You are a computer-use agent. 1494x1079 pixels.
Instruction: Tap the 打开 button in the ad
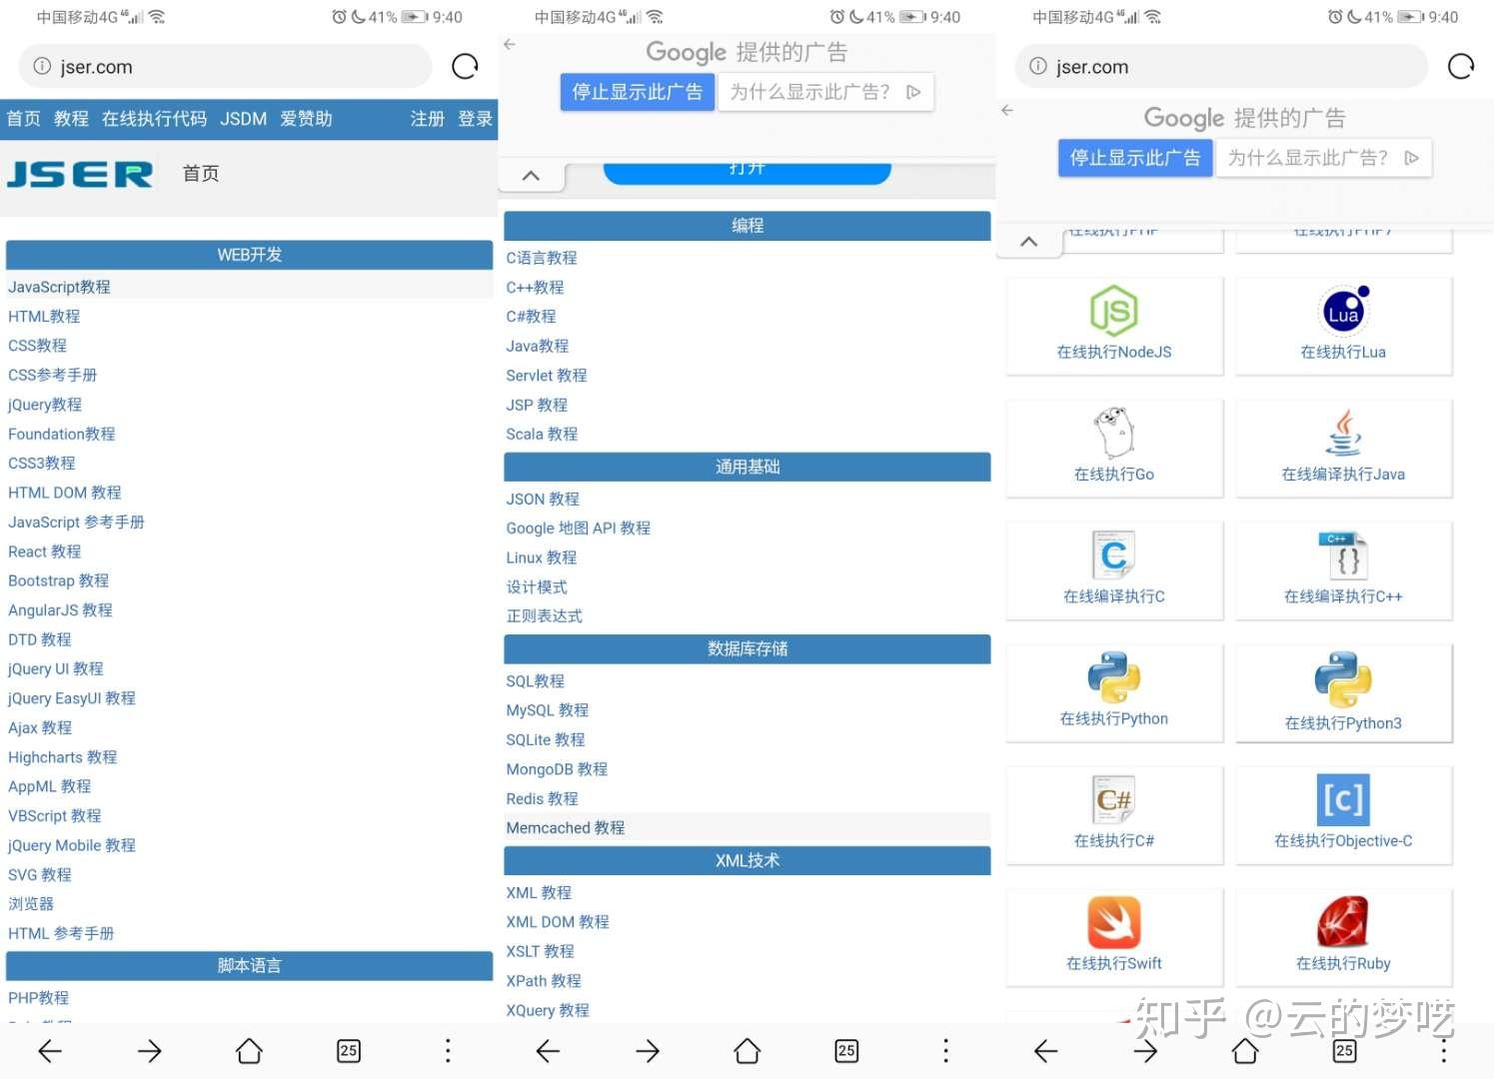(747, 167)
